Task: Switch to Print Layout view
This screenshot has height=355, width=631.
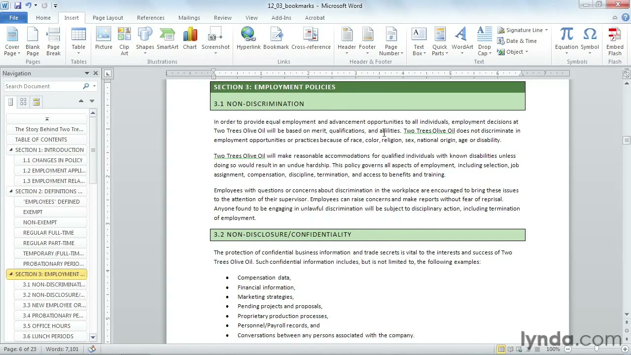Action: [x=501, y=349]
